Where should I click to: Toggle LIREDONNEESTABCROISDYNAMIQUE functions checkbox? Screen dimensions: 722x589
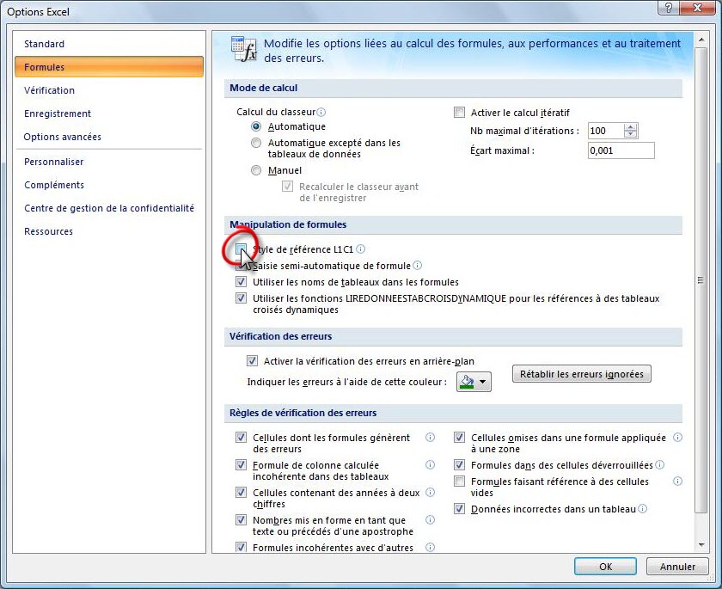coord(241,298)
